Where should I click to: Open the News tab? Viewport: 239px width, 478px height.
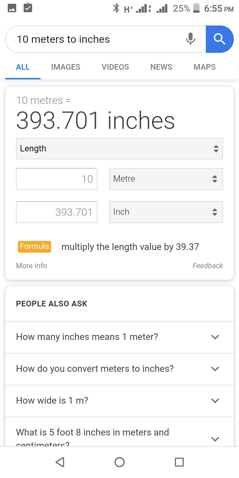161,67
